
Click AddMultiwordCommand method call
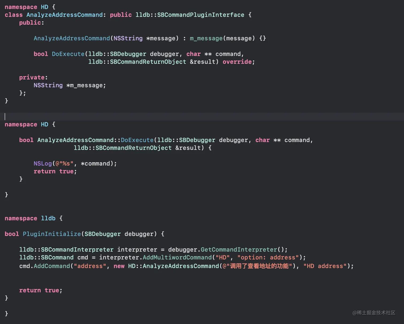[x=177, y=258]
